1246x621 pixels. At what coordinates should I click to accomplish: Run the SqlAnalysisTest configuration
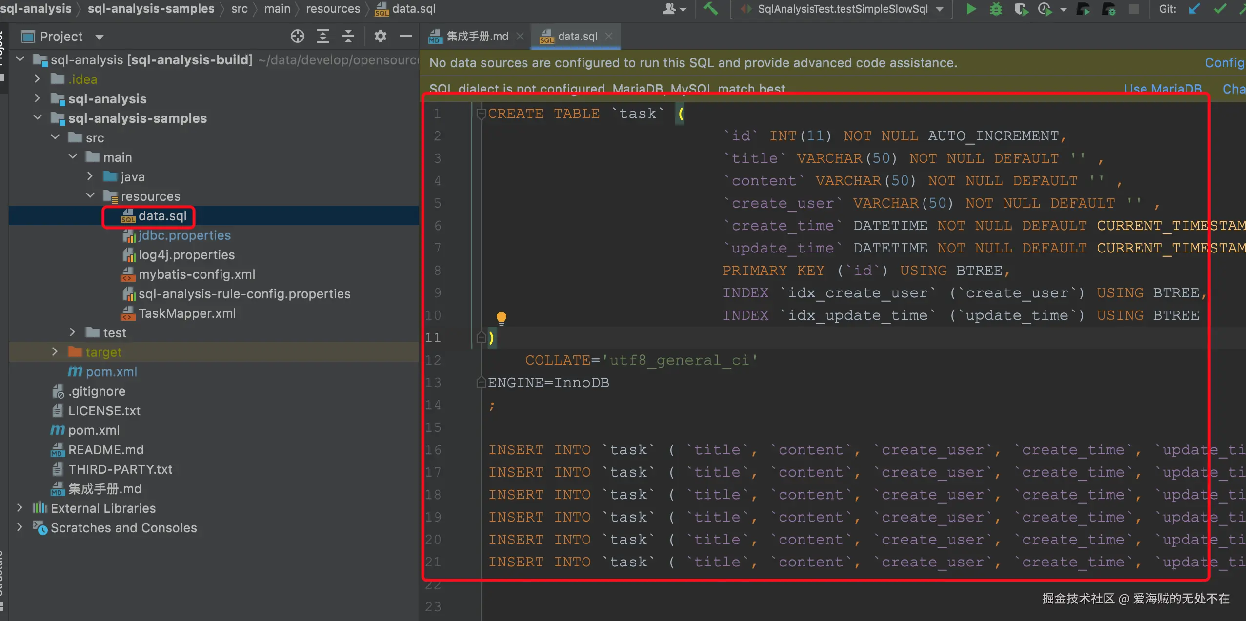point(971,9)
